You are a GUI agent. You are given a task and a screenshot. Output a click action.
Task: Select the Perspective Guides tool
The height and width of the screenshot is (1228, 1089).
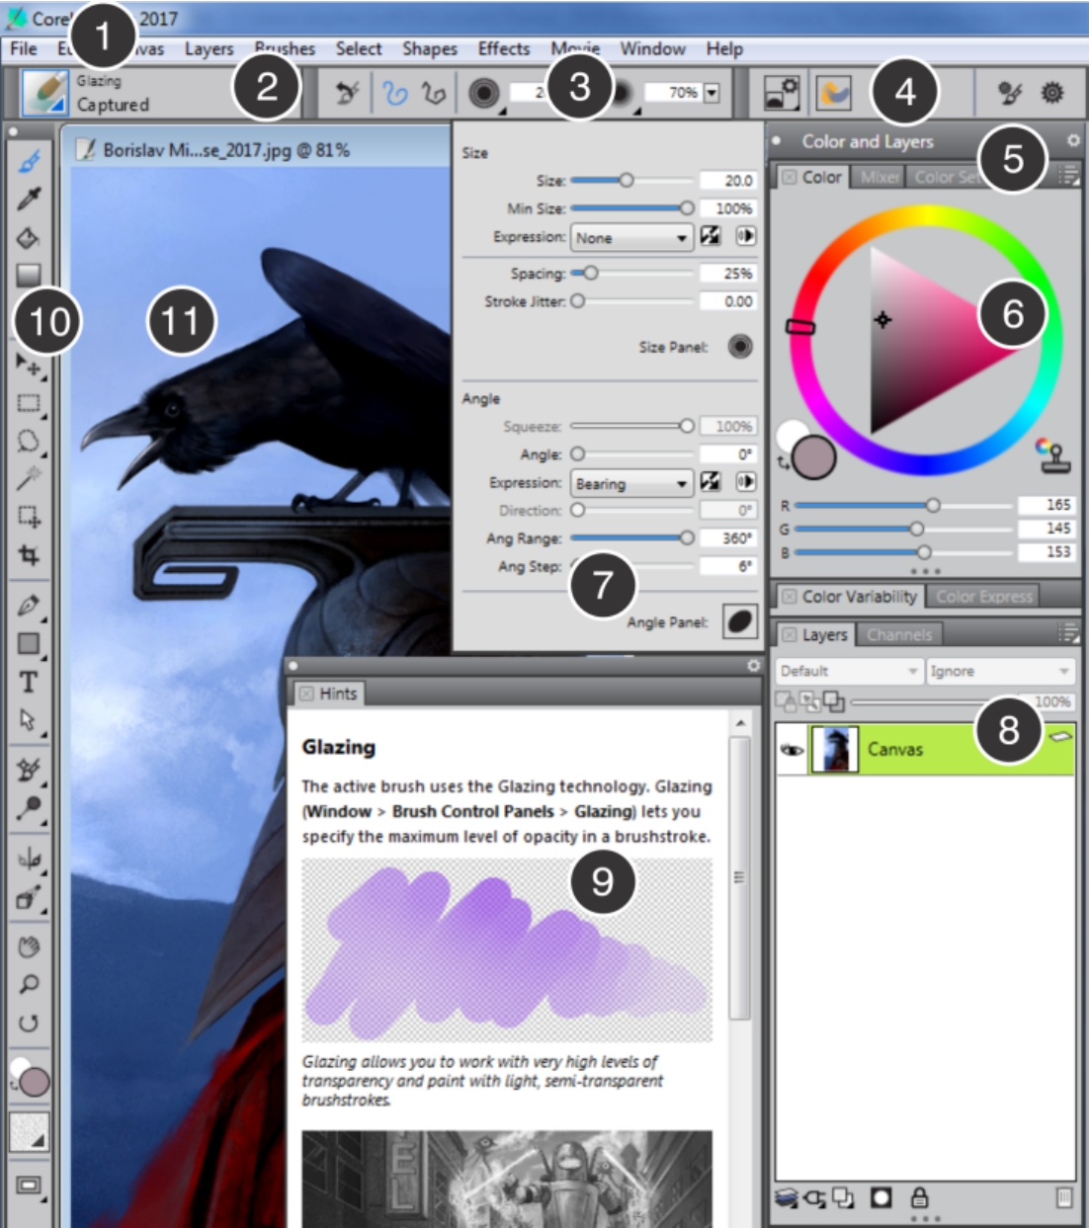pos(29,897)
